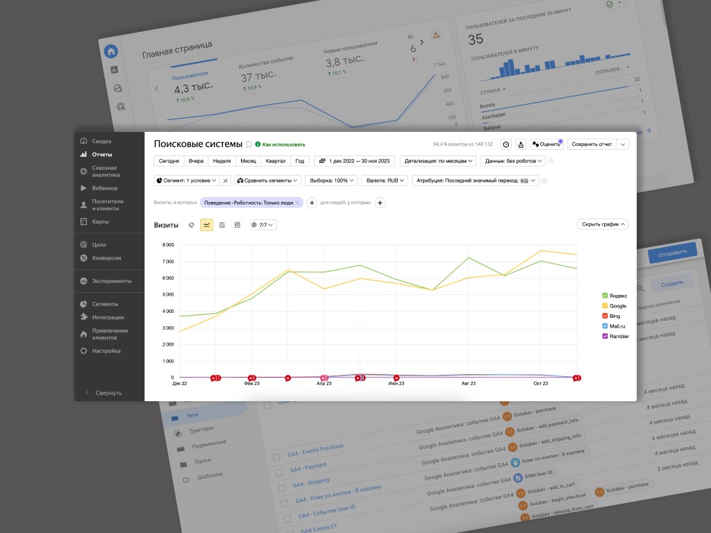Select the pie chart view icon
This screenshot has height=533, width=711.
coord(192,225)
